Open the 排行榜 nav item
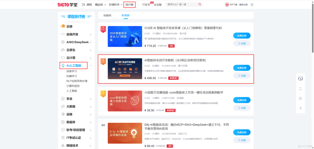 [129, 4]
